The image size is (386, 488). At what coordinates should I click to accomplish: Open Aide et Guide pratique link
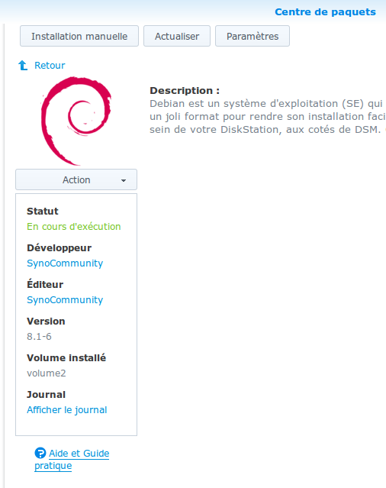72,460
